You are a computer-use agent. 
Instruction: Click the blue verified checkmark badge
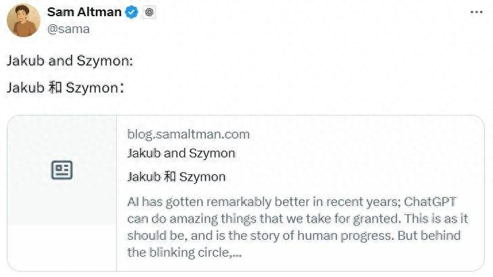(132, 12)
